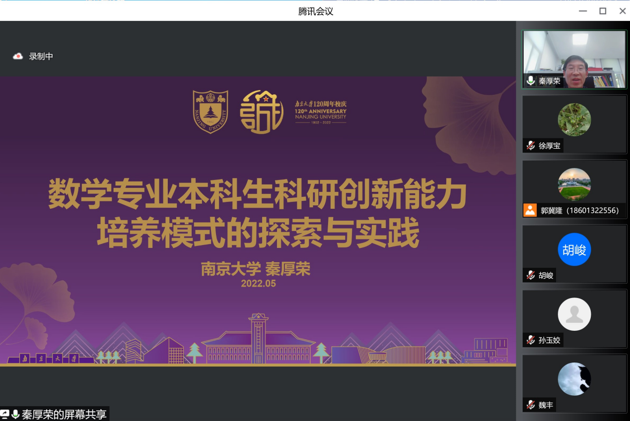
Task: Click the 秦厚荣的屏幕共享 label text
Action: 64,414
